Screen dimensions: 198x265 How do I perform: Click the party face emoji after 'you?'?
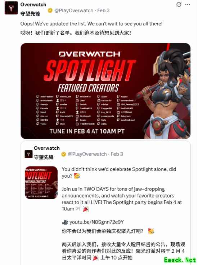(x=77, y=176)
